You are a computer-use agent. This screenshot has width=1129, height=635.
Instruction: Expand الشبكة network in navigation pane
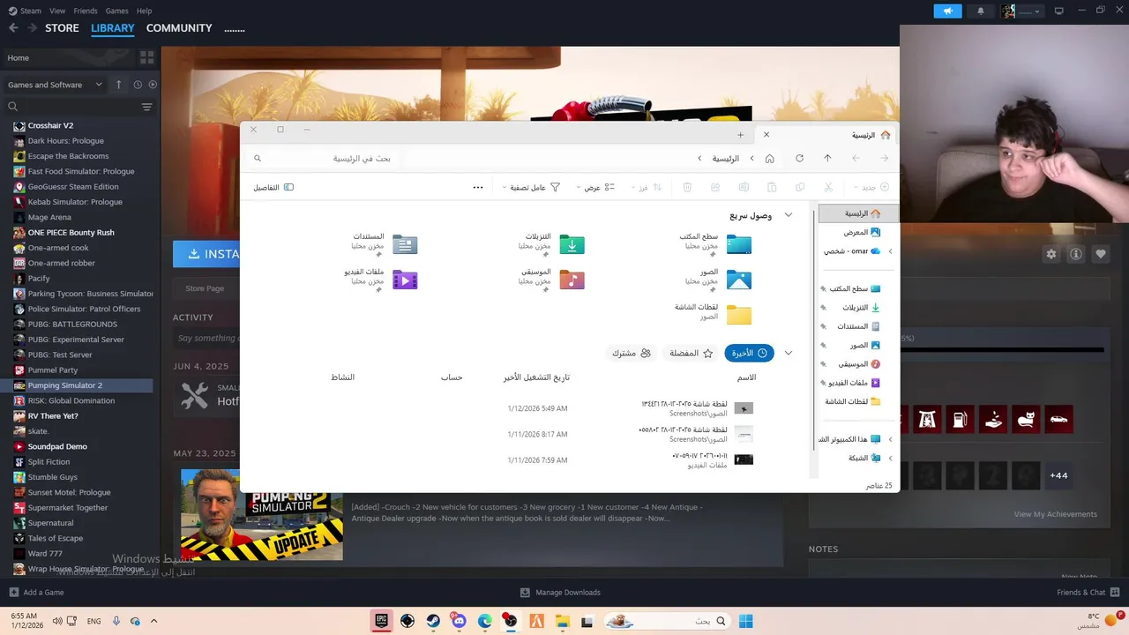point(890,458)
